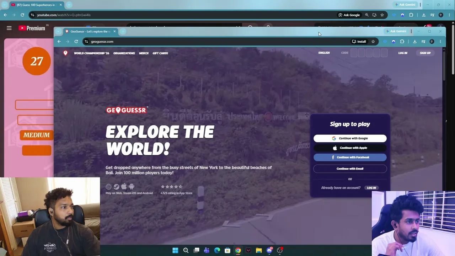The height and width of the screenshot is (256, 455).
Task: Select the GeoGuessr browser tab
Action: (90, 31)
